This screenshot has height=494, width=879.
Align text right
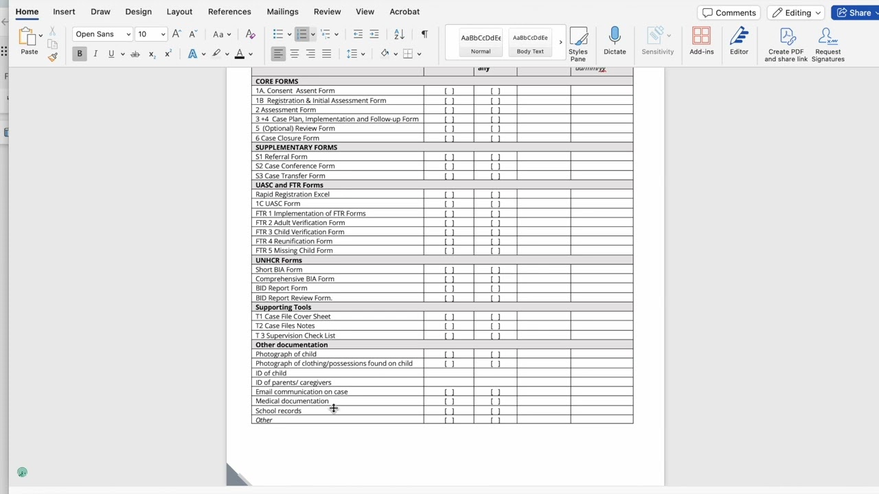point(310,54)
